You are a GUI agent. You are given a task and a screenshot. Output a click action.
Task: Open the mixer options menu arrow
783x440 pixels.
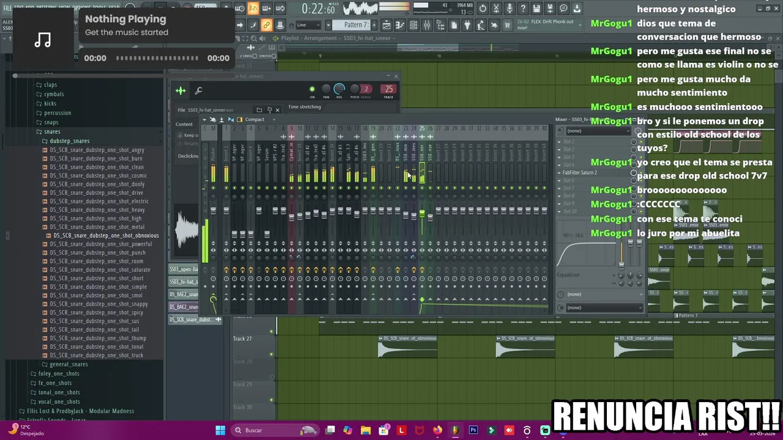(x=204, y=120)
